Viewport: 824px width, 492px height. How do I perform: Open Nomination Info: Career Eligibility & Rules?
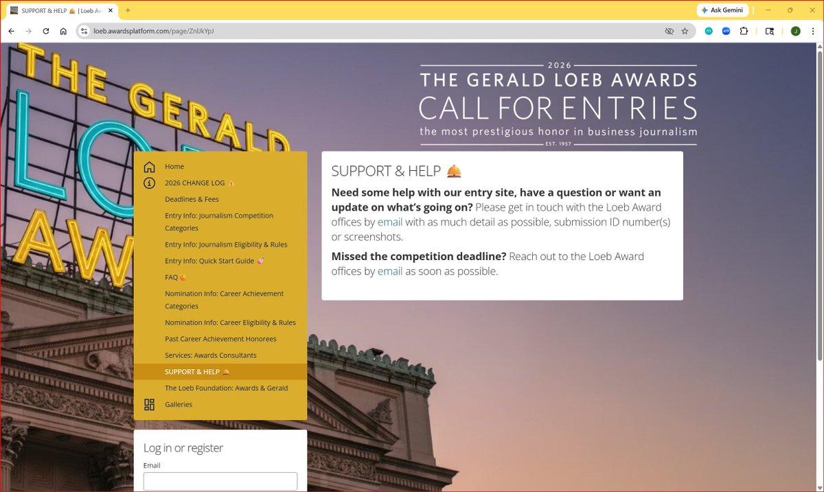[230, 323]
